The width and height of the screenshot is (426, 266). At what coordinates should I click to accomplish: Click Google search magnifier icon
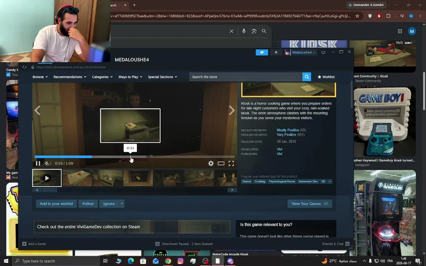pos(264,31)
